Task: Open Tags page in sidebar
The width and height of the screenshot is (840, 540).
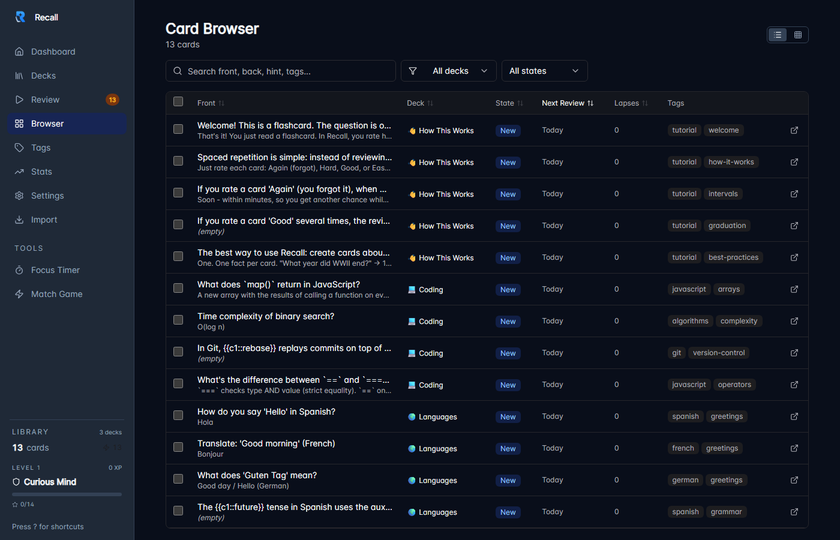Action: (67, 148)
